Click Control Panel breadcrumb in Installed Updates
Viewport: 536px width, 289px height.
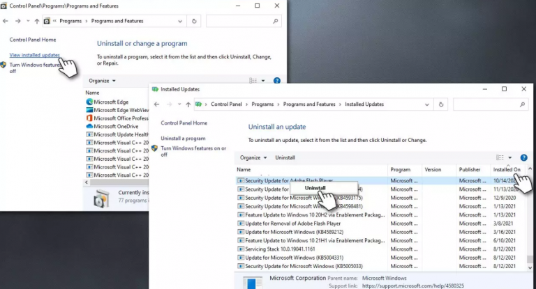pyautogui.click(x=226, y=104)
